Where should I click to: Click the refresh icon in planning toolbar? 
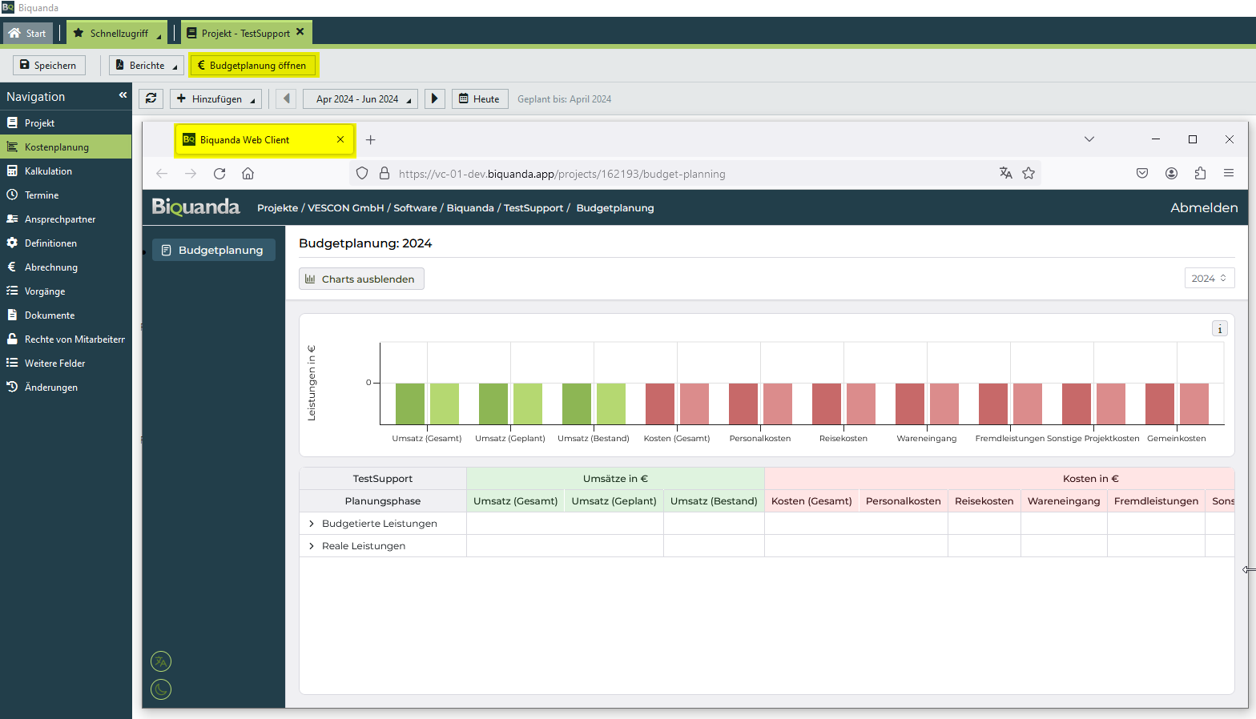click(151, 98)
